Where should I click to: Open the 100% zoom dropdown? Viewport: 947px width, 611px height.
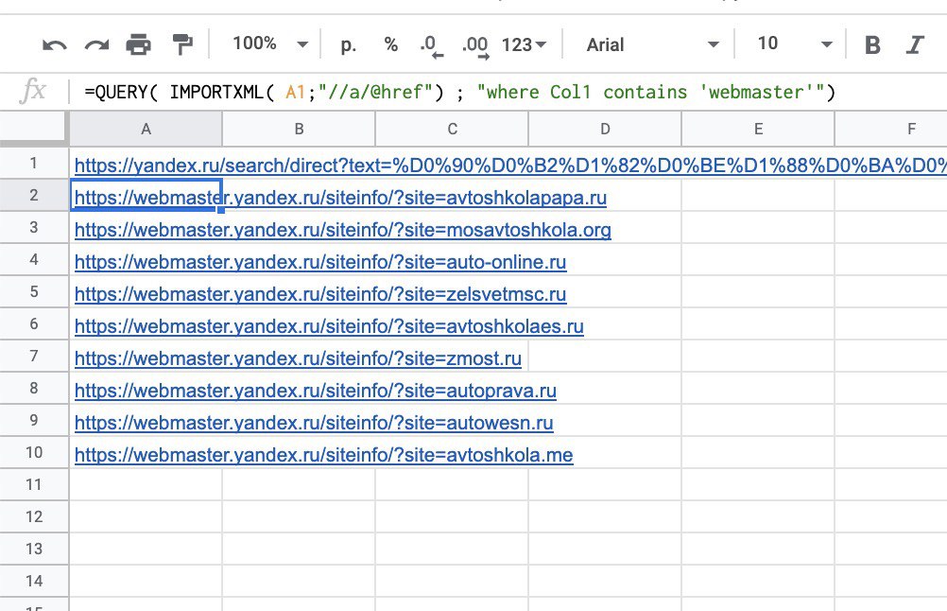(270, 44)
